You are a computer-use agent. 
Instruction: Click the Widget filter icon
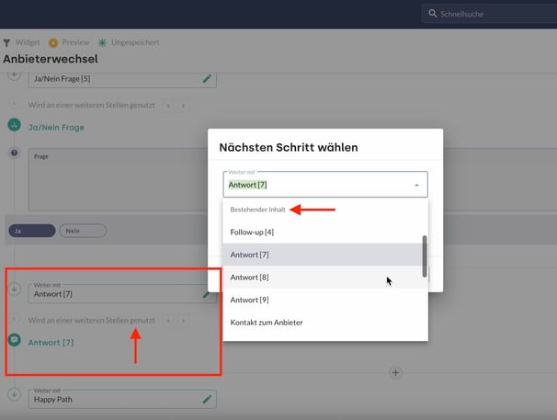tap(7, 42)
